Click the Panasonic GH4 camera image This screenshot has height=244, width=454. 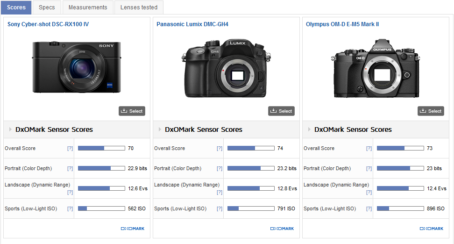pyautogui.click(x=226, y=68)
